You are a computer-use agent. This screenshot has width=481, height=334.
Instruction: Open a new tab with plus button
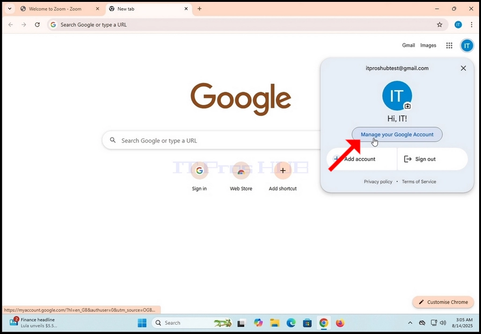(x=199, y=9)
